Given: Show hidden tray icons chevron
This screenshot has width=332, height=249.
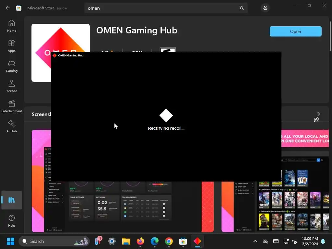Looking at the screenshot, I should [255, 241].
